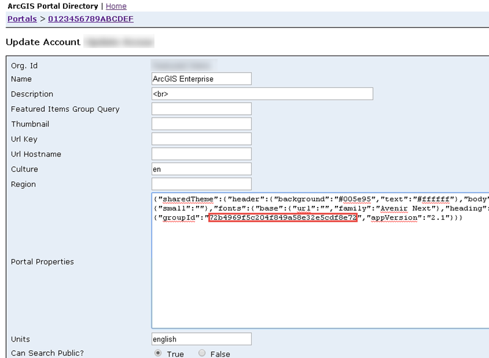This screenshot has width=489, height=358.
Task: Focus the Thumbnail input box
Action: point(202,124)
